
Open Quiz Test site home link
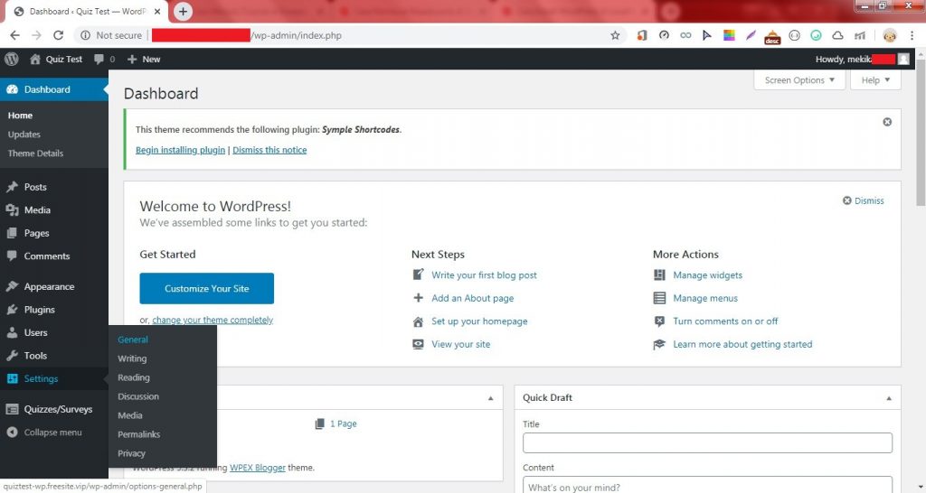(x=56, y=59)
